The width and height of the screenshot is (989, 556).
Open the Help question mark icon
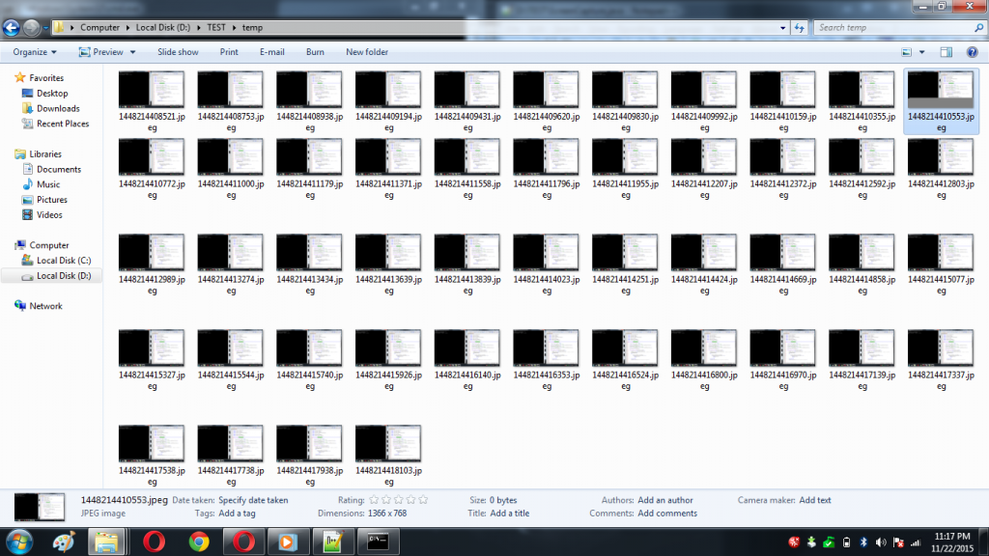[x=975, y=51]
